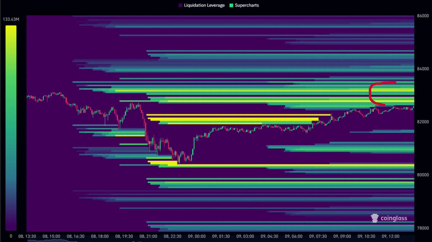
Task: Click the 84000 price axis label
Action: (x=423, y=69)
